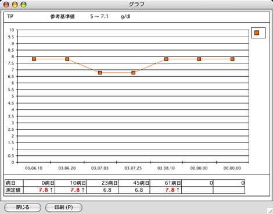This screenshot has width=273, height=214.
Task: Click the 6.8 value under 45病日
Action: 139,190
